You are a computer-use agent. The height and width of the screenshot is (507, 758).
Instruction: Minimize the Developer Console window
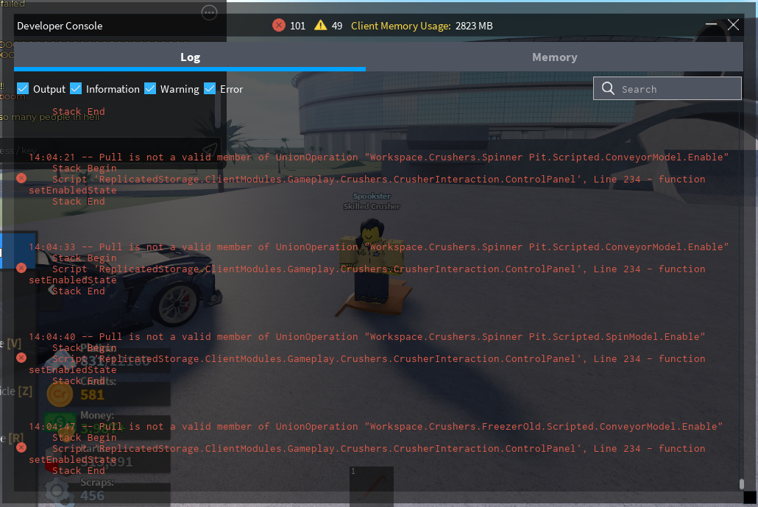pos(711,25)
